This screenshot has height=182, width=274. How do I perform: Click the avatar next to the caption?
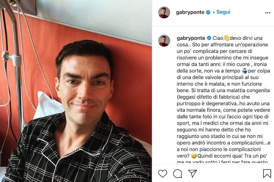164,41
